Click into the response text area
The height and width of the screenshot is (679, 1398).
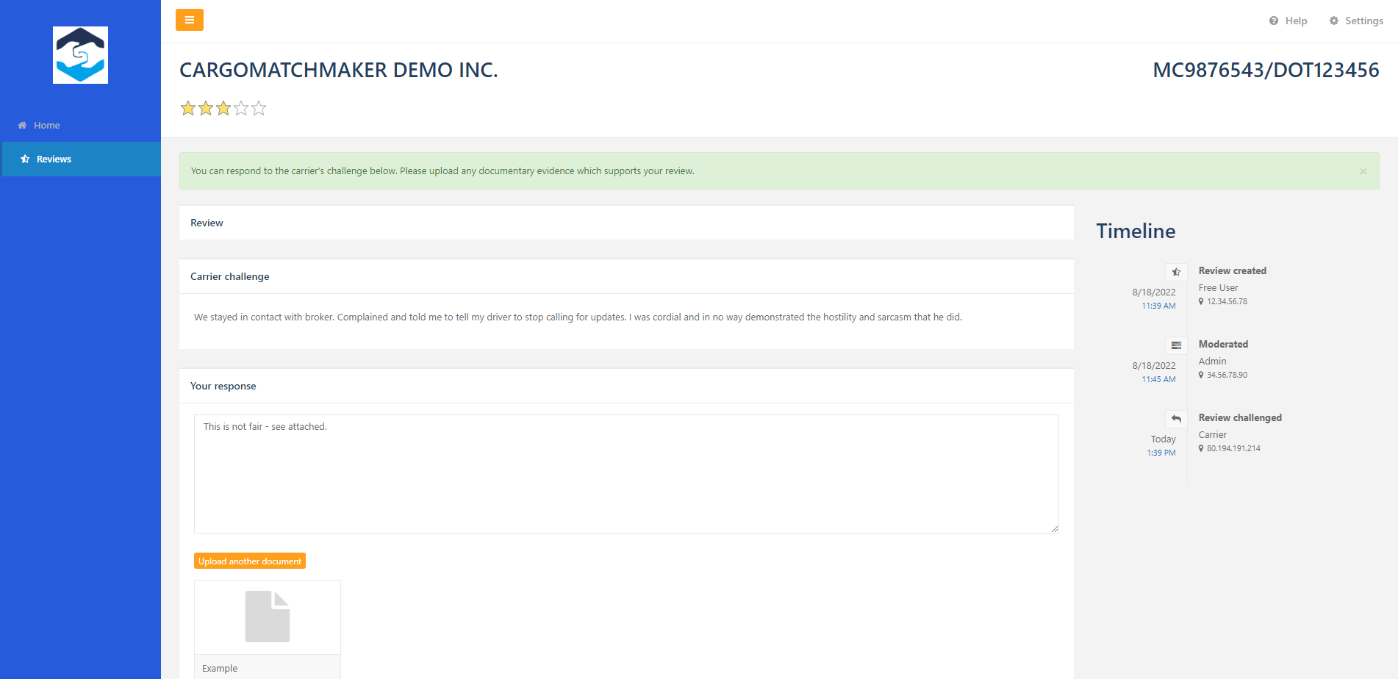tap(626, 474)
